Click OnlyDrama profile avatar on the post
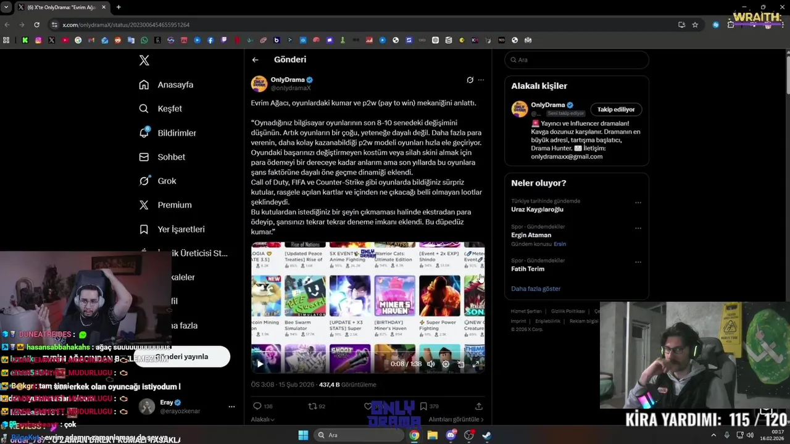This screenshot has width=790, height=444. (259, 84)
